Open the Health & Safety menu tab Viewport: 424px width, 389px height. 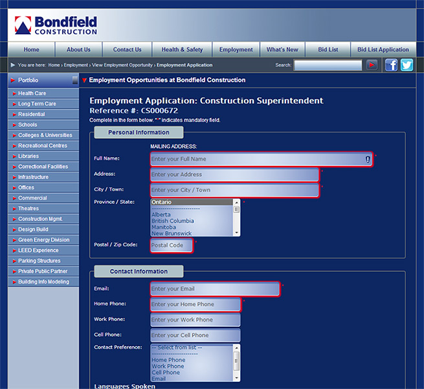(x=183, y=49)
